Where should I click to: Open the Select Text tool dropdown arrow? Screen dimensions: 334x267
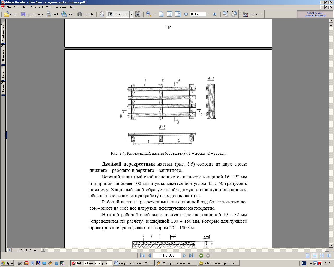131,14
